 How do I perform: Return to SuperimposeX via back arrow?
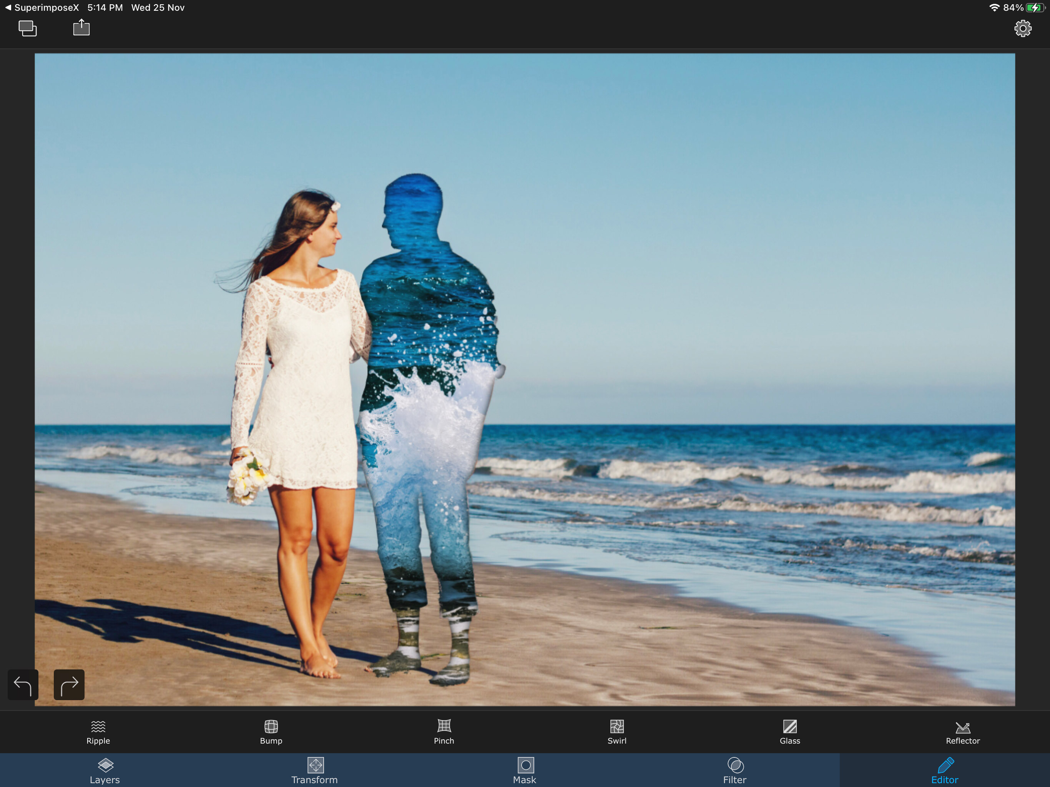(x=8, y=8)
